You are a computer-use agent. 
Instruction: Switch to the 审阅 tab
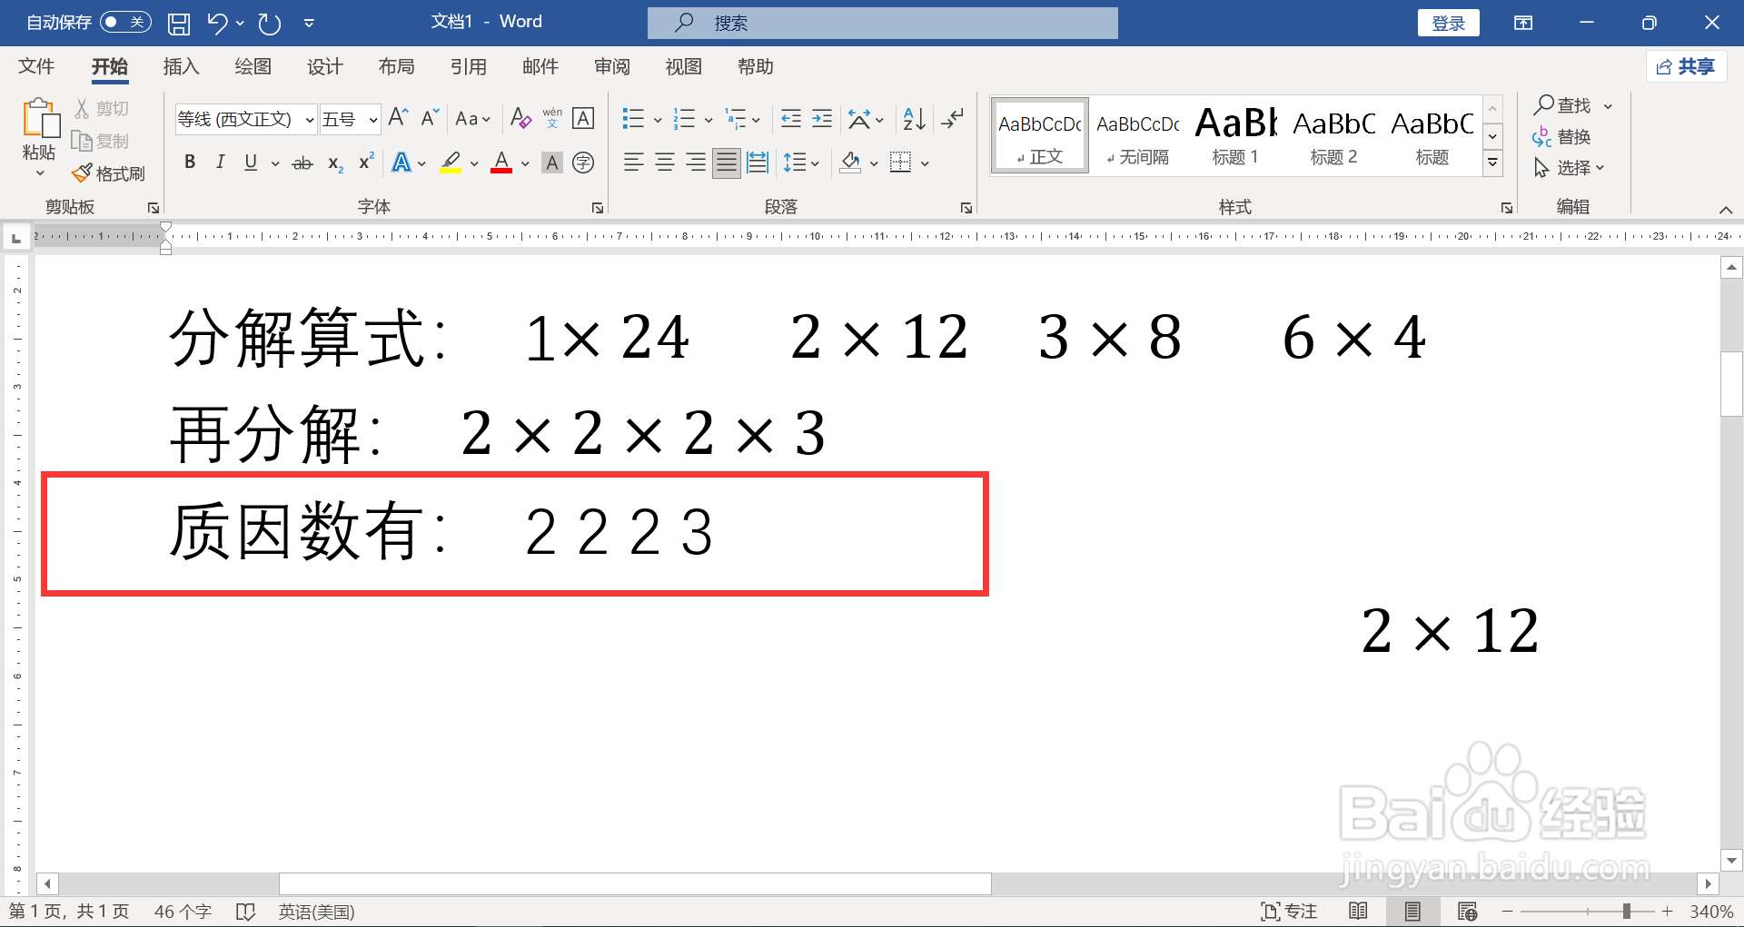click(x=611, y=66)
